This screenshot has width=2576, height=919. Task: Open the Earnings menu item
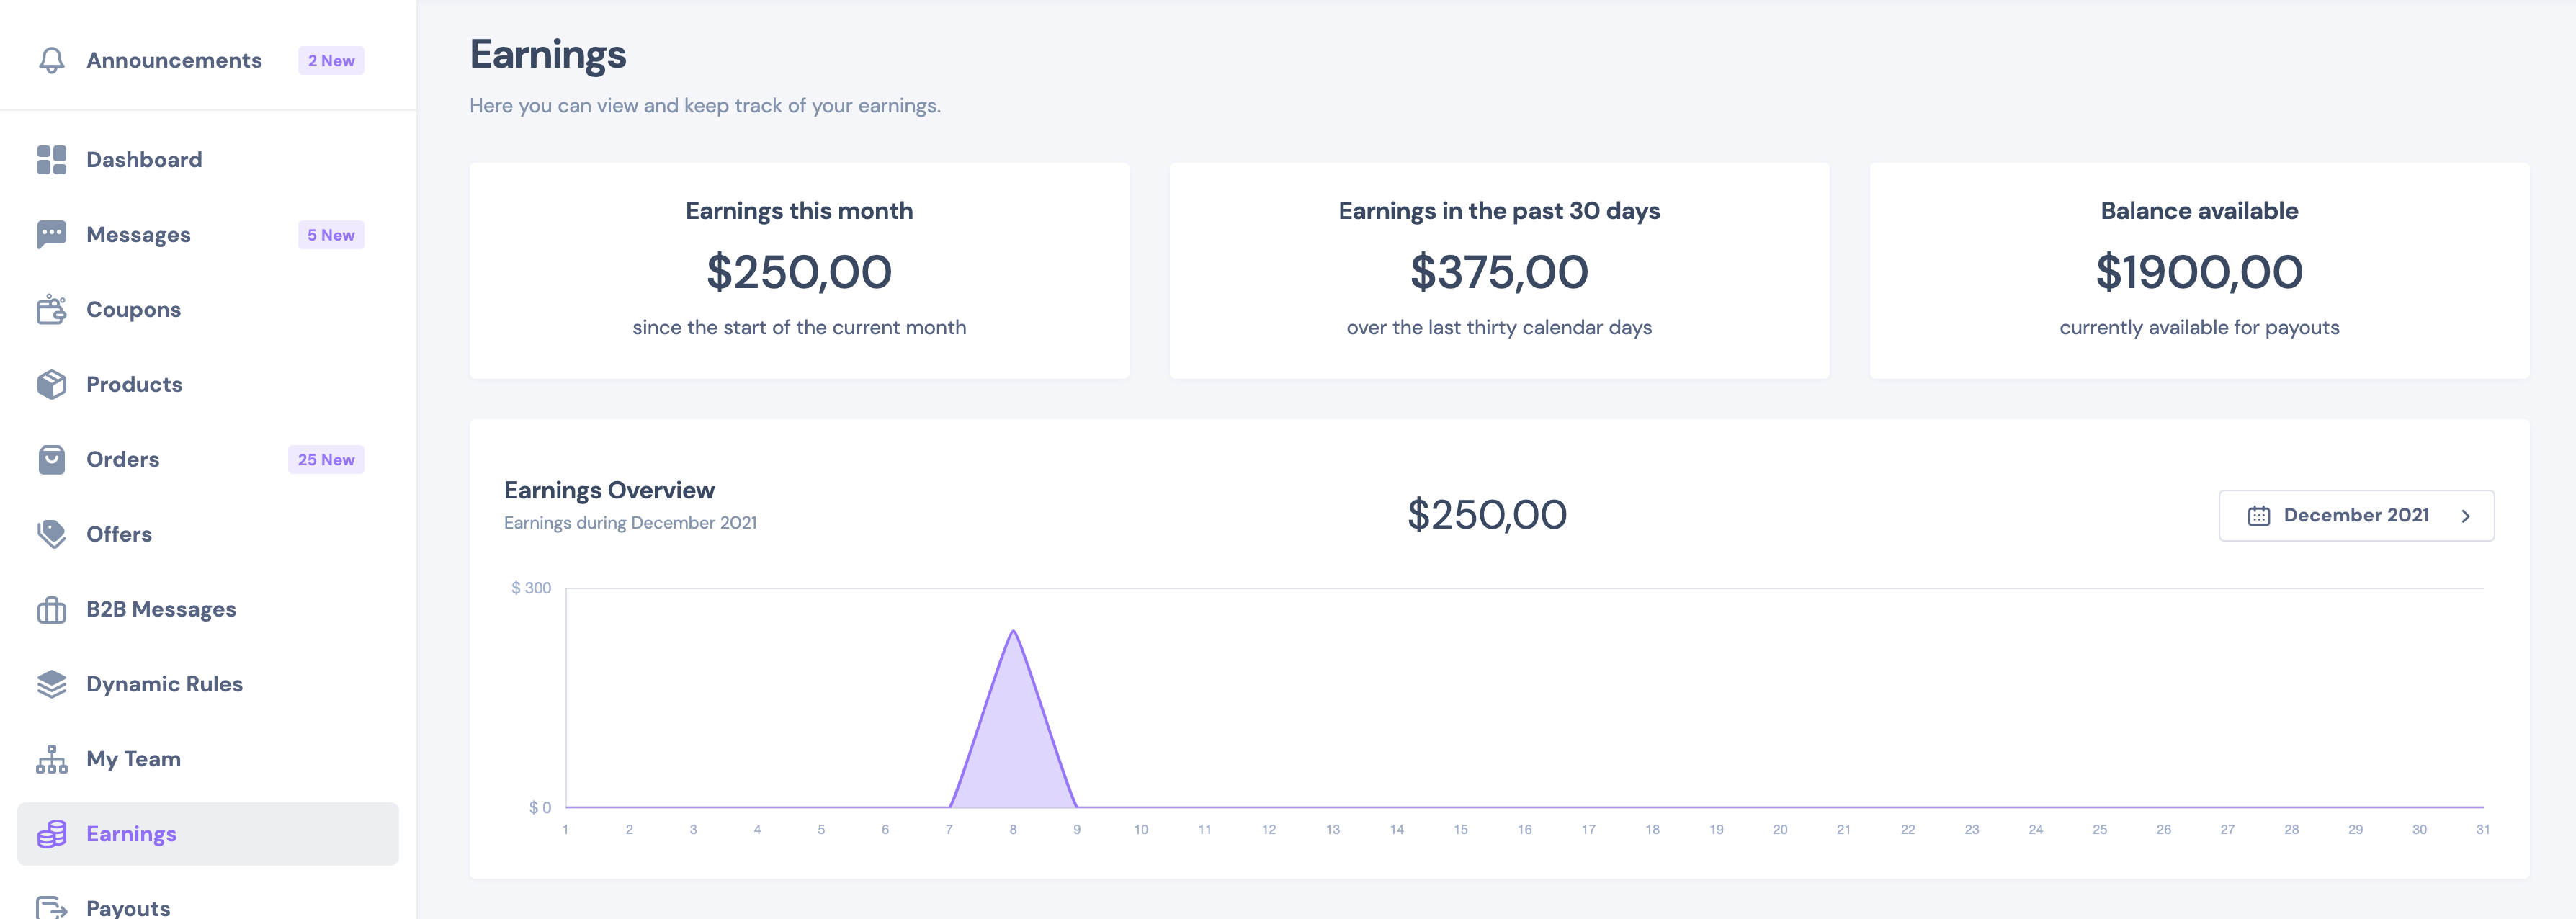coord(131,834)
